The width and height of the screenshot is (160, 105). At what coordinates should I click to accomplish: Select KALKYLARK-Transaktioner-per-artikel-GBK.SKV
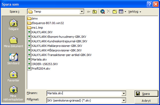point(60,55)
